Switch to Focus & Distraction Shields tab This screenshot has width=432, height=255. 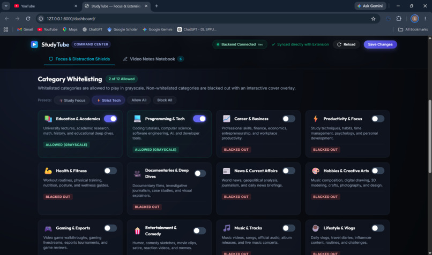coord(79,59)
